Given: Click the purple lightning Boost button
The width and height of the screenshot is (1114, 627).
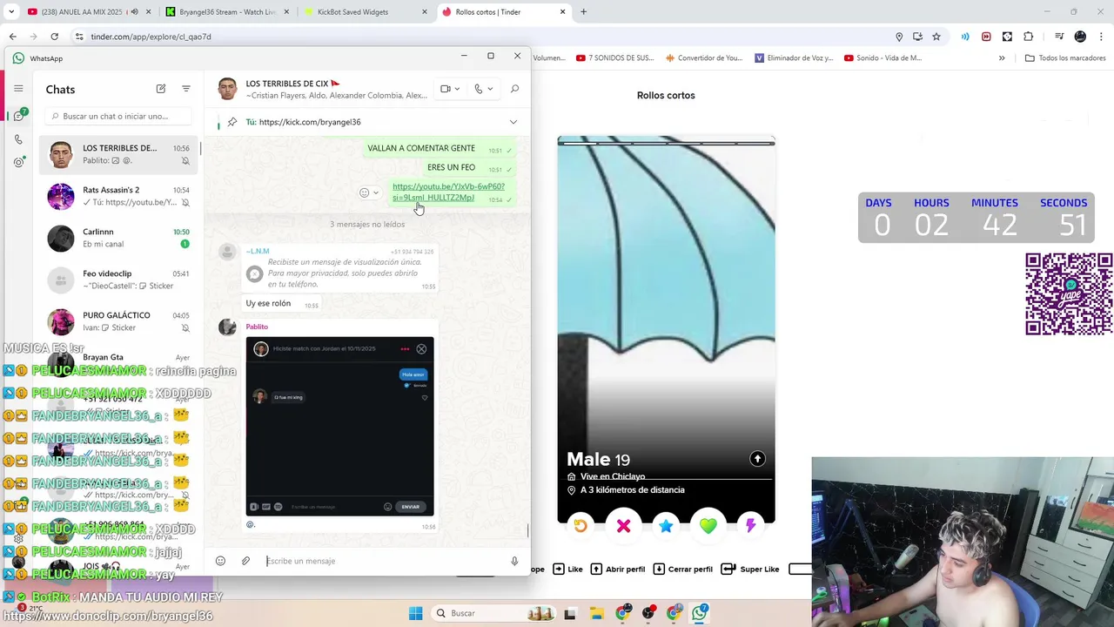Looking at the screenshot, I should (750, 526).
